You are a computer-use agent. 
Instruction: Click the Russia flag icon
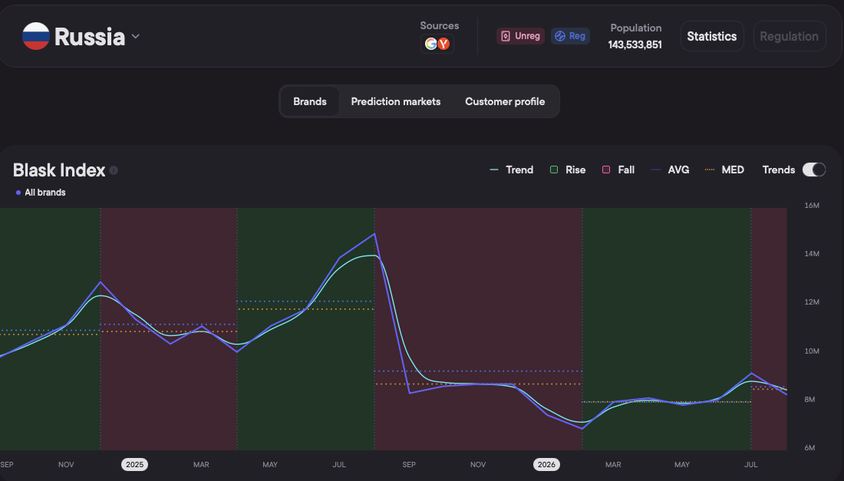[36, 36]
